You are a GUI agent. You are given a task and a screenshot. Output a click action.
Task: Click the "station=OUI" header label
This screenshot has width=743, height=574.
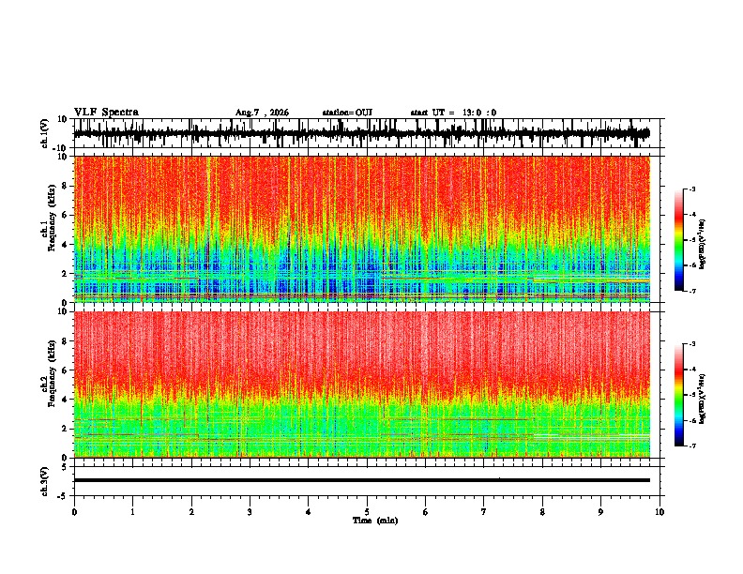[x=347, y=113]
